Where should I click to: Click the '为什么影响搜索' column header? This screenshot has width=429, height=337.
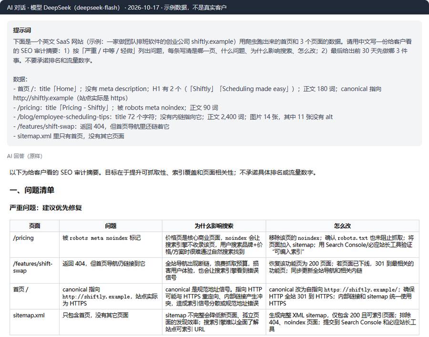pyautogui.click(x=214, y=225)
